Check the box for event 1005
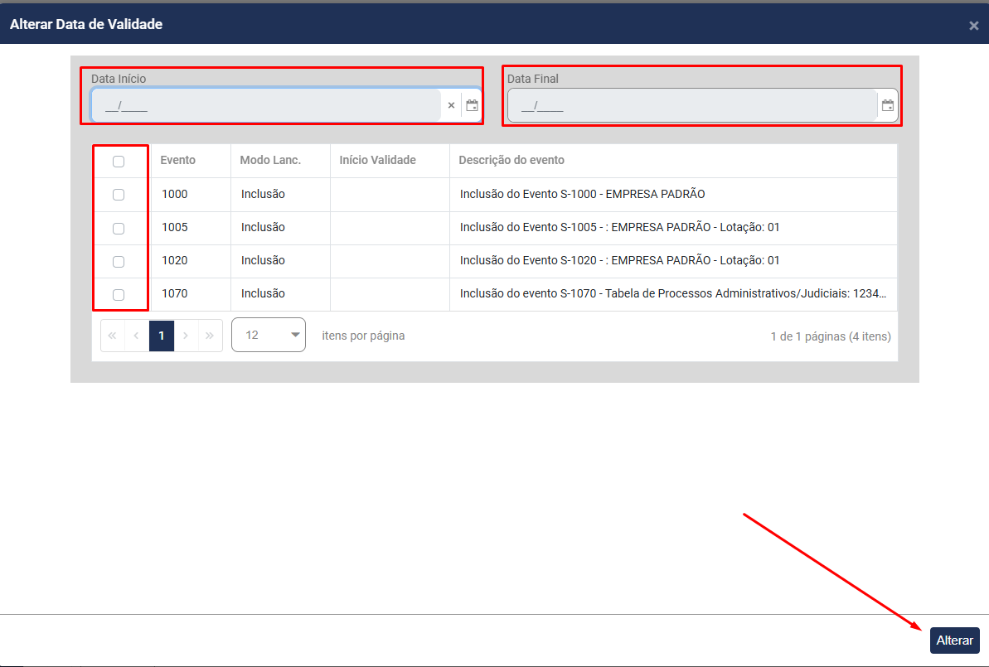 point(119,228)
